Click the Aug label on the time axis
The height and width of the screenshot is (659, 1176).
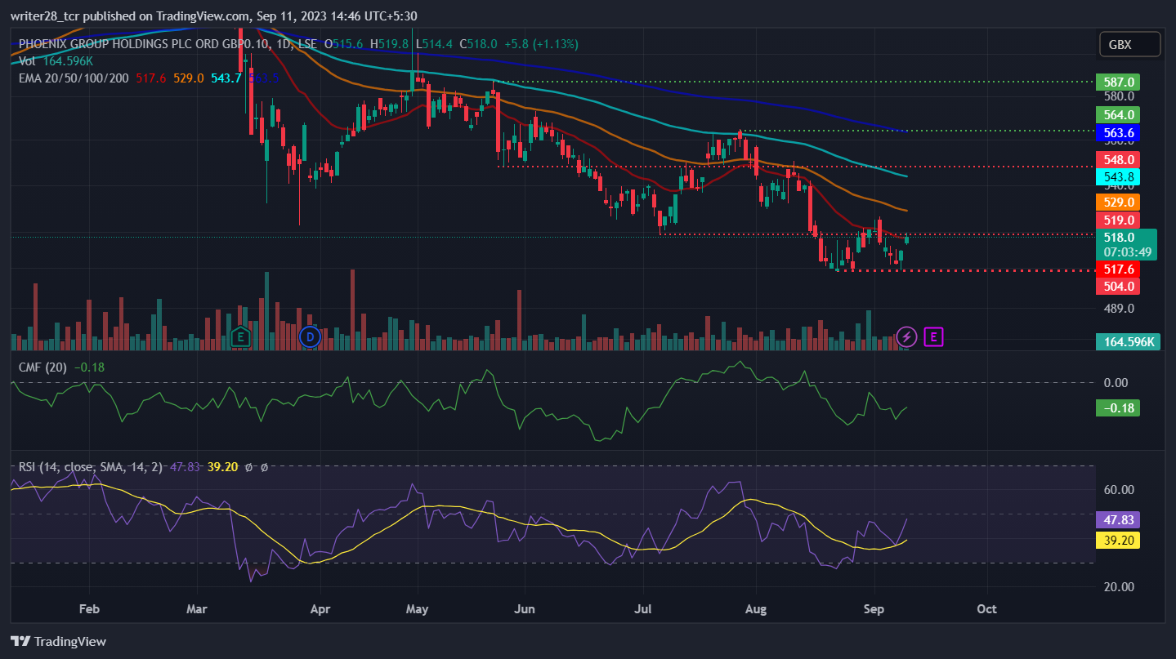pyautogui.click(x=756, y=609)
